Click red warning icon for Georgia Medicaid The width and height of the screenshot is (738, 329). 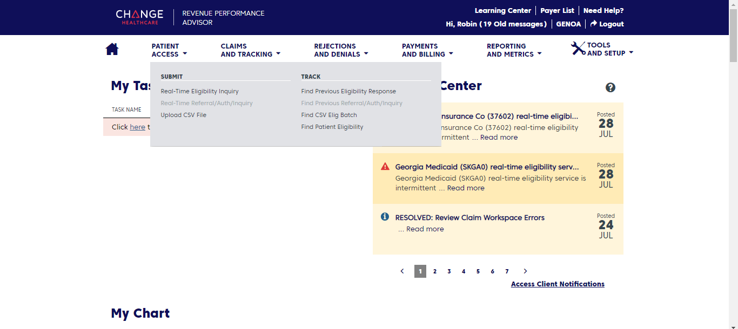click(x=385, y=167)
